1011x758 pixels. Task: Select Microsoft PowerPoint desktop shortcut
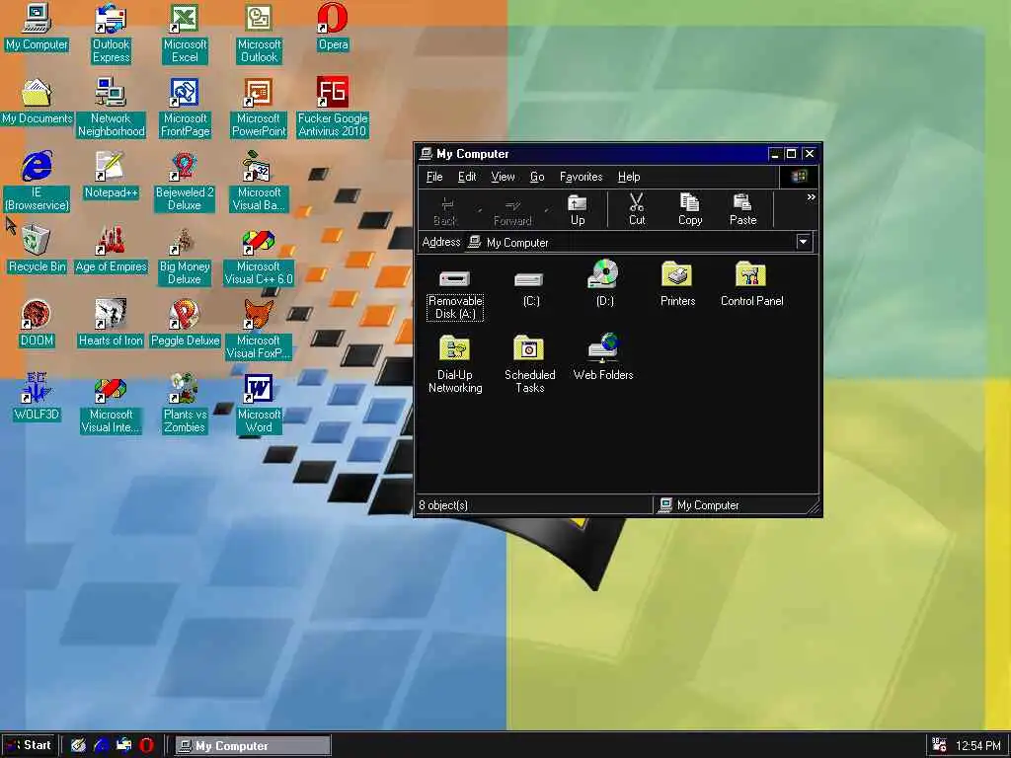click(x=259, y=109)
